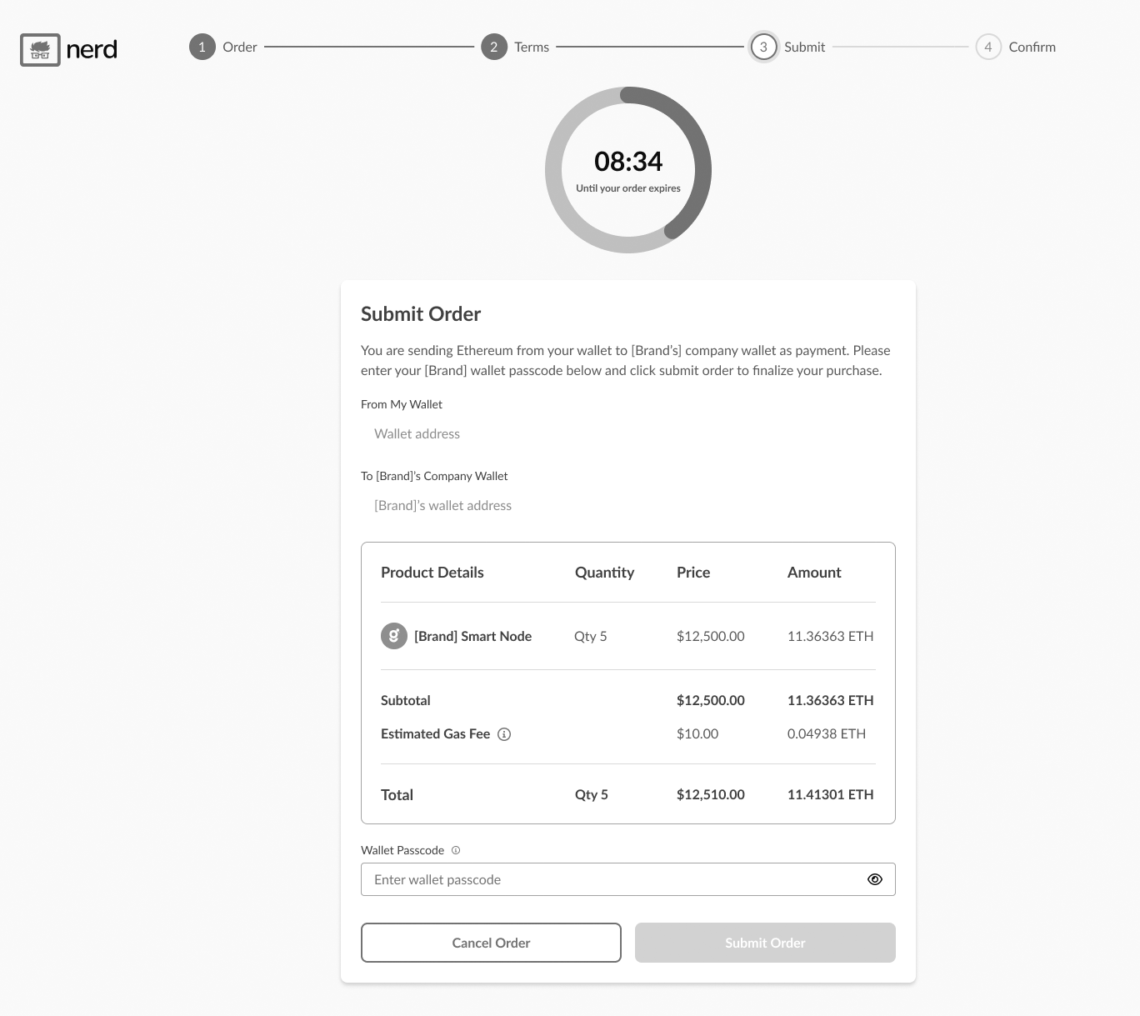Click the Cancel Order button
Image resolution: width=1140 pixels, height=1016 pixels.
tap(491, 943)
